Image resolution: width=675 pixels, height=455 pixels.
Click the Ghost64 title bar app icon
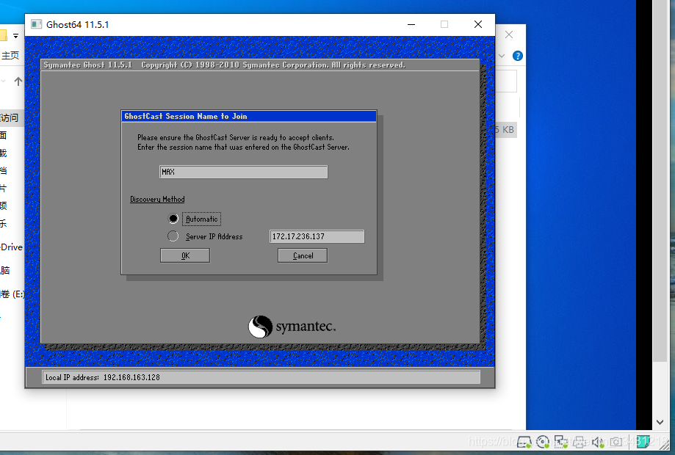click(36, 24)
